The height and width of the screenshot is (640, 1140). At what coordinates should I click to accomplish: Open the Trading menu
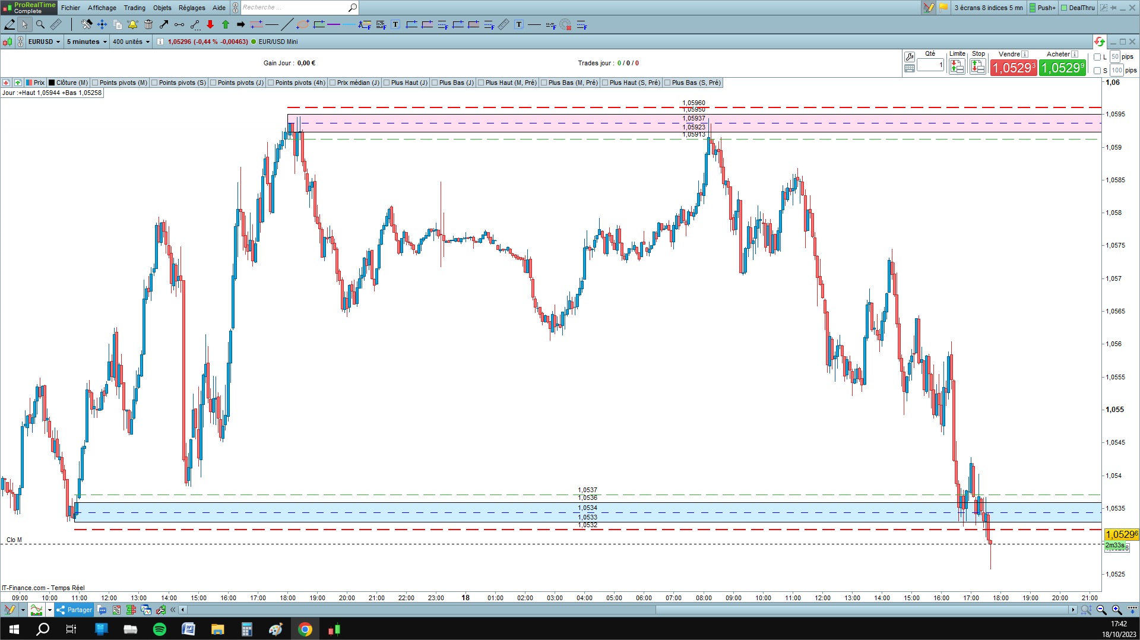pos(134,8)
